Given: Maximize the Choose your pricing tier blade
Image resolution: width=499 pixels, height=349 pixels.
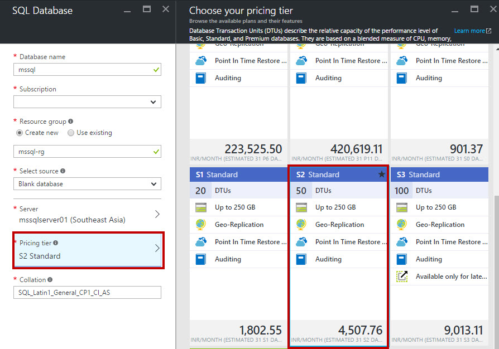Looking at the screenshot, I should (x=474, y=9).
